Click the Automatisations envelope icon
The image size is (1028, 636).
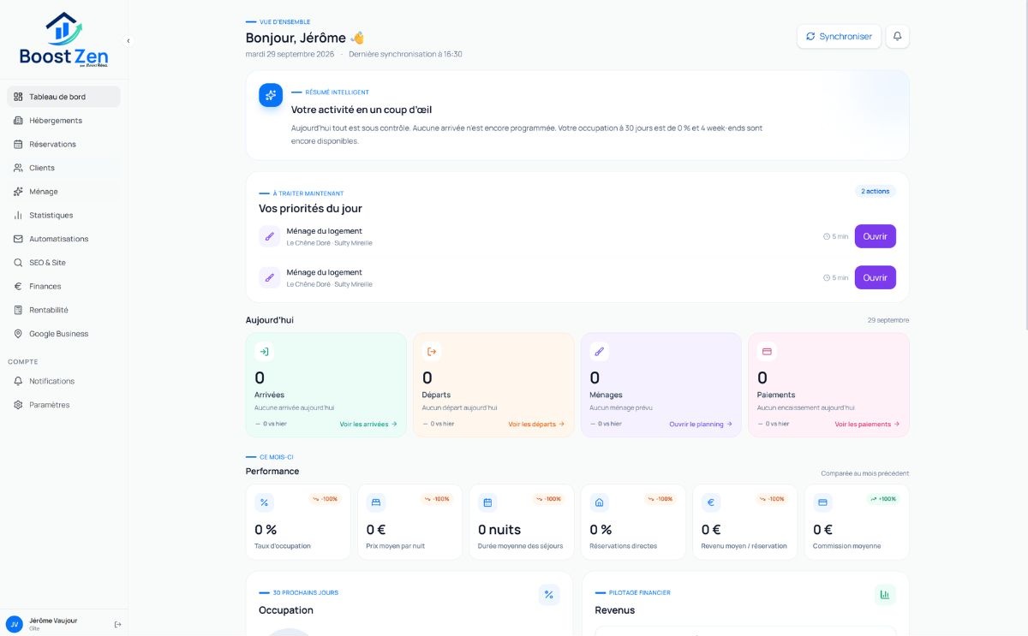(x=18, y=239)
